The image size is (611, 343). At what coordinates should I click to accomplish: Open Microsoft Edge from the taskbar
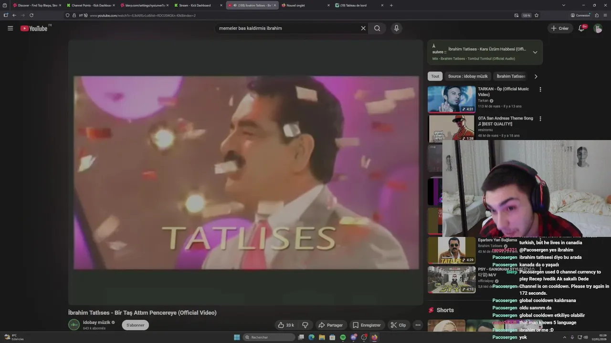311,337
